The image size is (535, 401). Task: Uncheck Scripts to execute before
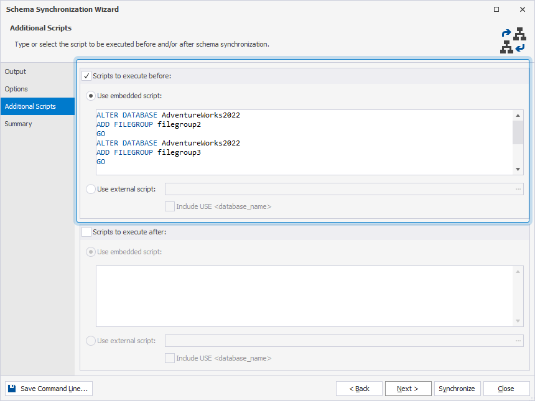point(88,75)
